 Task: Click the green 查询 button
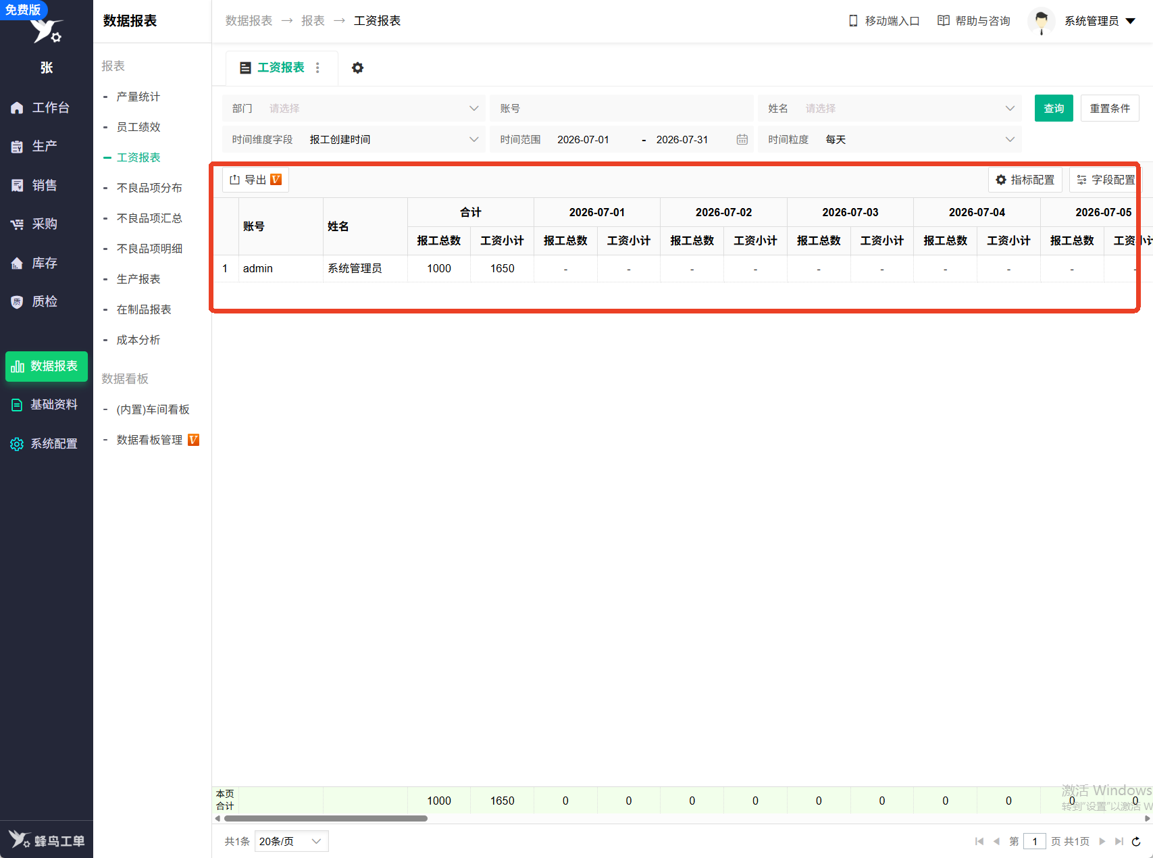[1054, 108]
